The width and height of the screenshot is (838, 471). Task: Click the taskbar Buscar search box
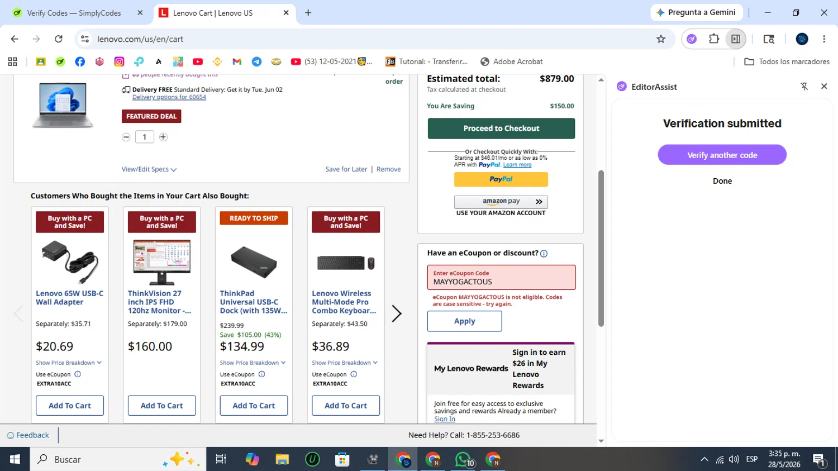118,459
